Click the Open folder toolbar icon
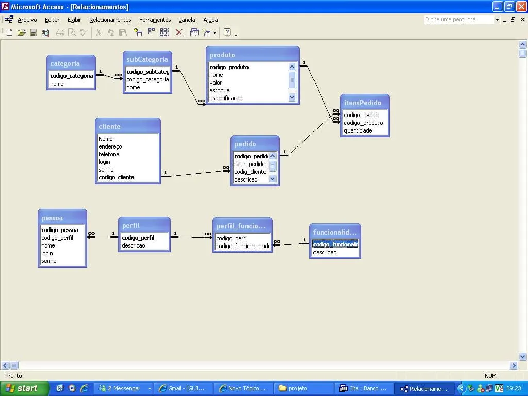The width and height of the screenshot is (528, 396). [21, 32]
